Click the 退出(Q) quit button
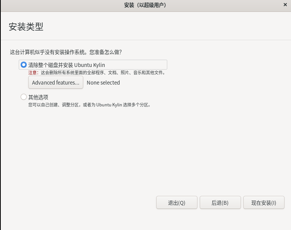Image resolution: width=291 pixels, height=230 pixels. click(x=177, y=202)
